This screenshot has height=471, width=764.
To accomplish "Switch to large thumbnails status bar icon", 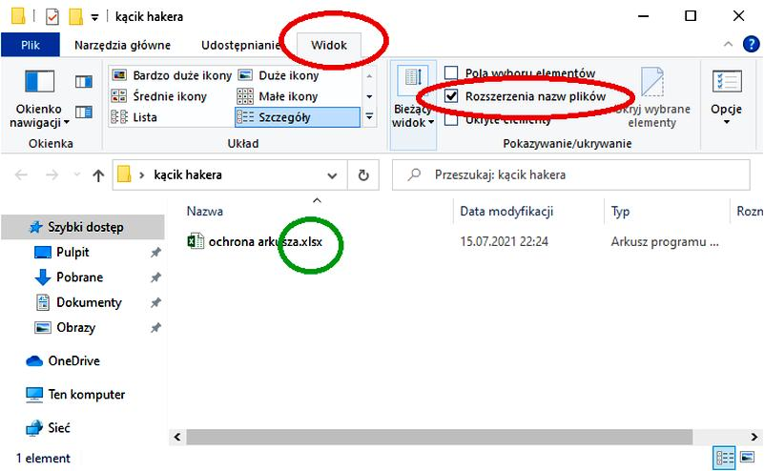I will pyautogui.click(x=748, y=457).
